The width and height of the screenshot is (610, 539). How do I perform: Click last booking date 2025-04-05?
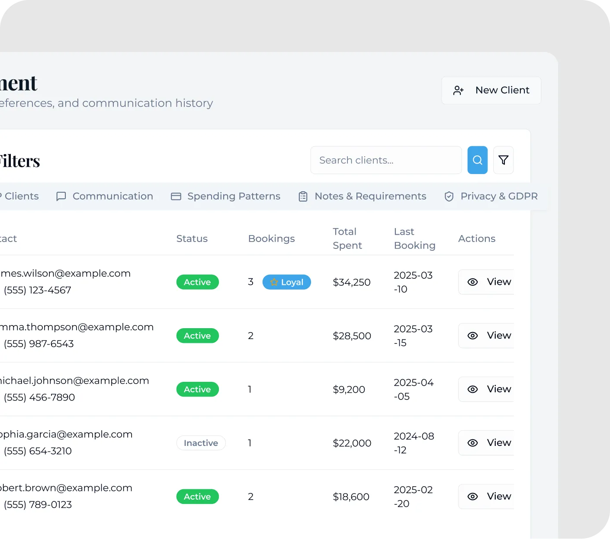click(414, 390)
